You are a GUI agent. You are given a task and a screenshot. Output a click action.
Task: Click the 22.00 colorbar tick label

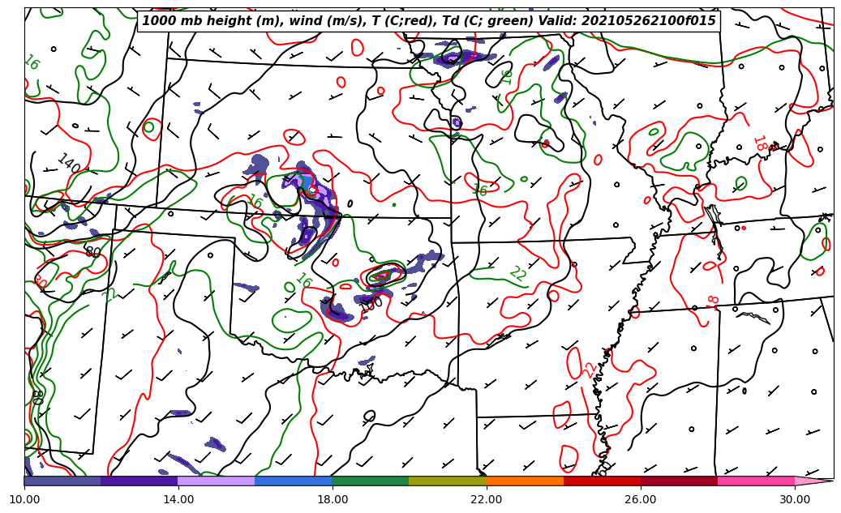click(487, 499)
